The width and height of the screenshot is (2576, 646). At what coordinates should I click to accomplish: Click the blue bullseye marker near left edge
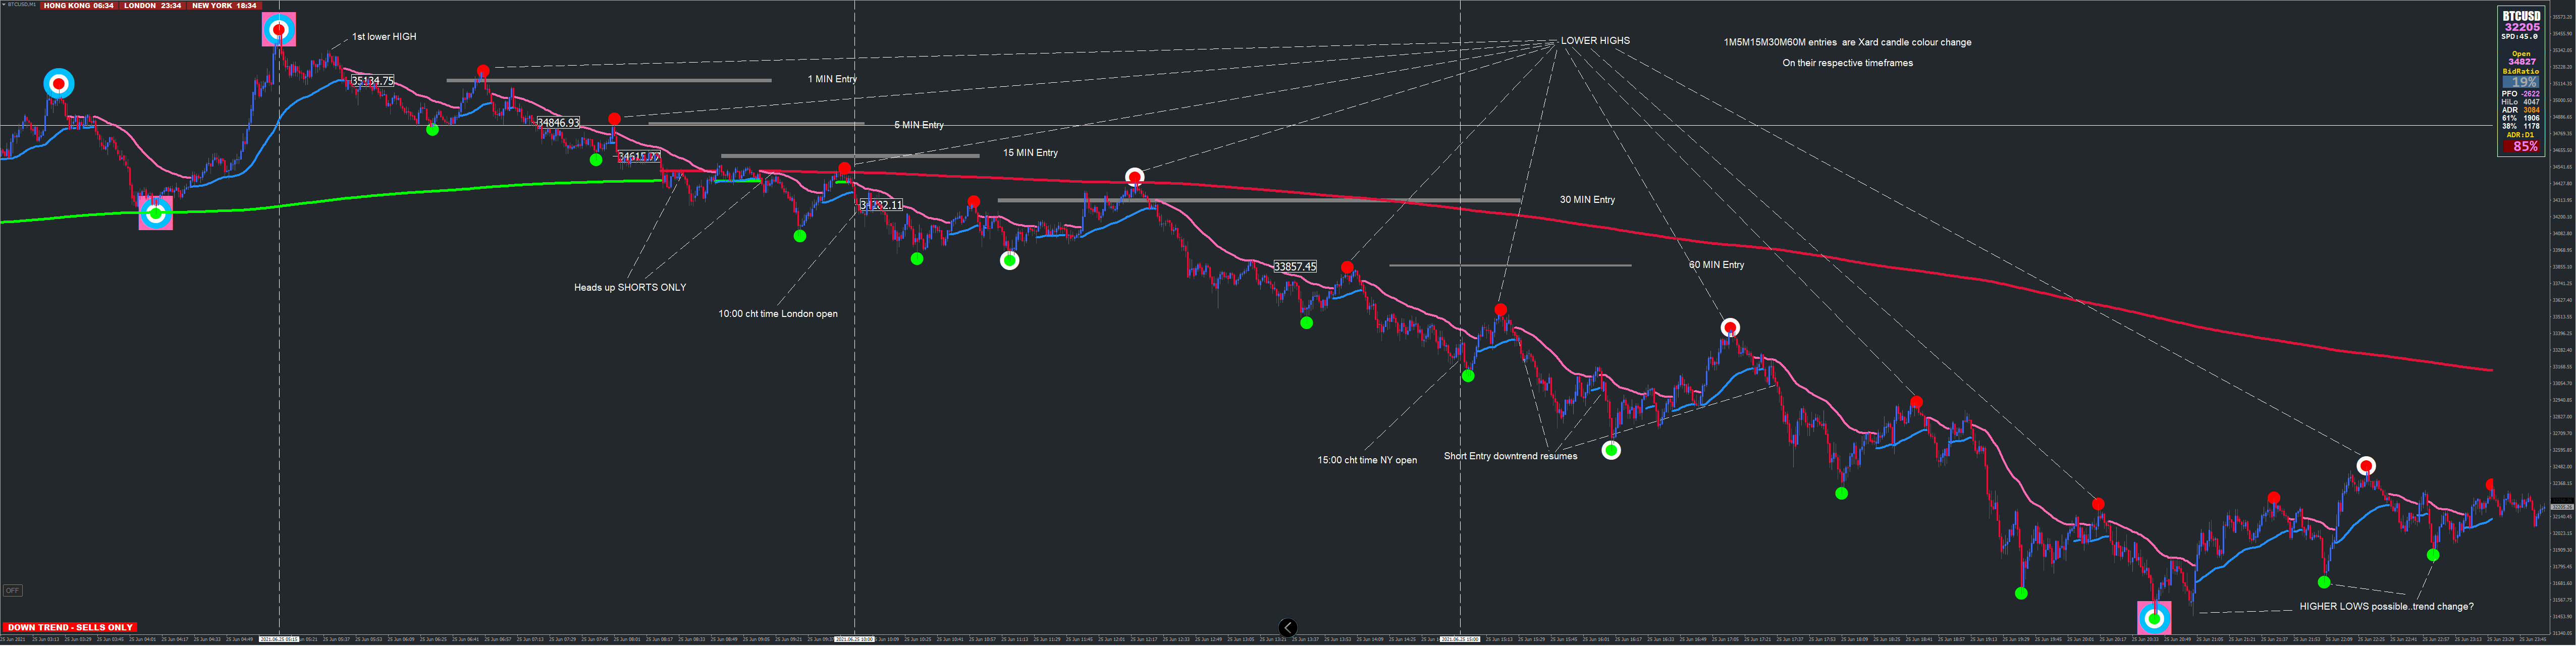(x=59, y=83)
